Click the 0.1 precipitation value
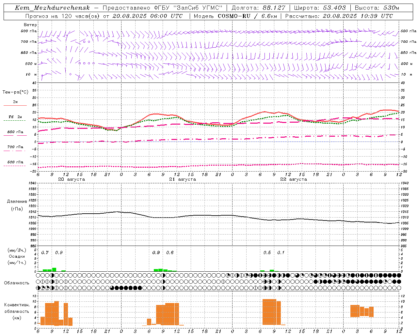The width and height of the screenshot is (418, 334). pos(281,253)
